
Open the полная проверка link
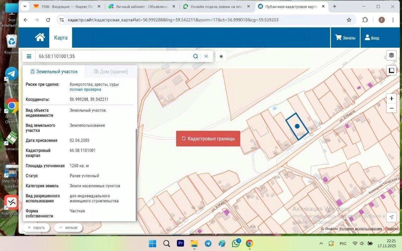coord(85,89)
